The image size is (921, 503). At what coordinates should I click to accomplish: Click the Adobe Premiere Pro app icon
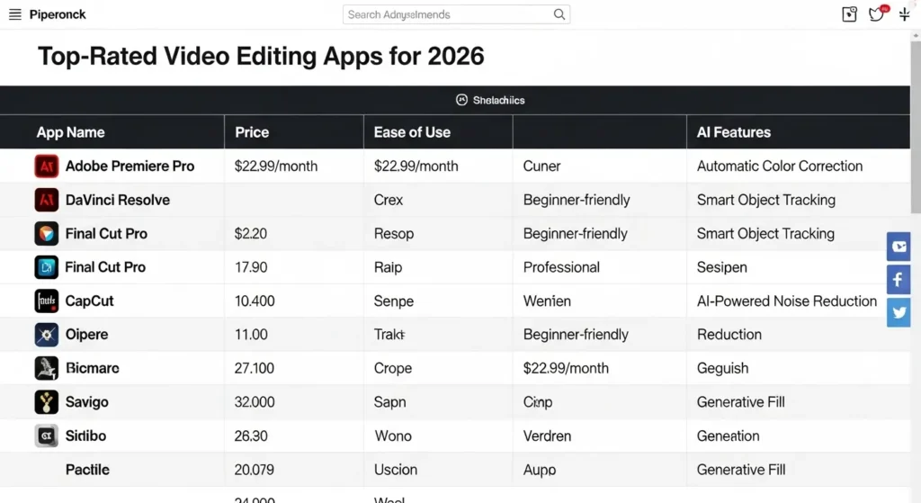coord(46,166)
